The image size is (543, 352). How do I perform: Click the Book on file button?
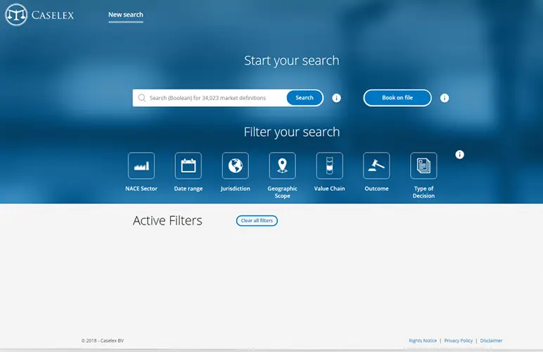click(x=397, y=98)
